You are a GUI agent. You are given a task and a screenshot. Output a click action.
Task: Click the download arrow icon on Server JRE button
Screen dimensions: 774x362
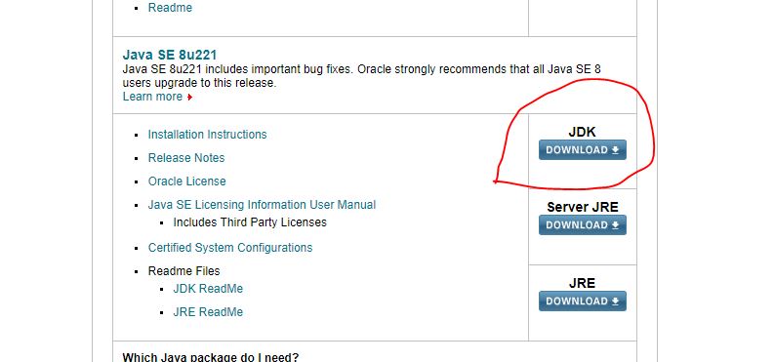tap(615, 224)
